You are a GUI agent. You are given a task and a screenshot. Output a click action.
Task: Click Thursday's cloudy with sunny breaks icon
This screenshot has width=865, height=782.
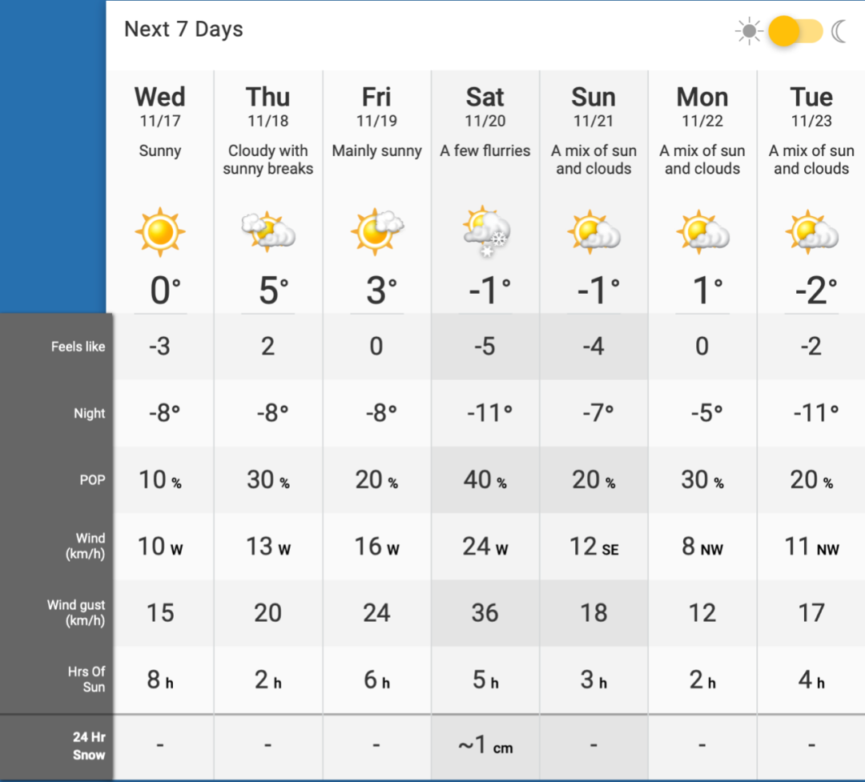(268, 231)
